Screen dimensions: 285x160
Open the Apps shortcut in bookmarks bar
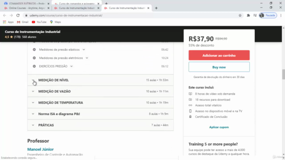coord(8,22)
